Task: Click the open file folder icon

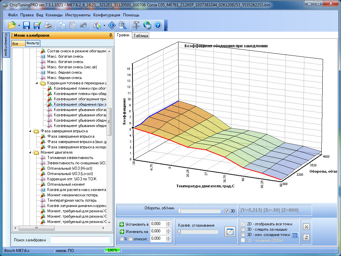Action: (x=12, y=25)
